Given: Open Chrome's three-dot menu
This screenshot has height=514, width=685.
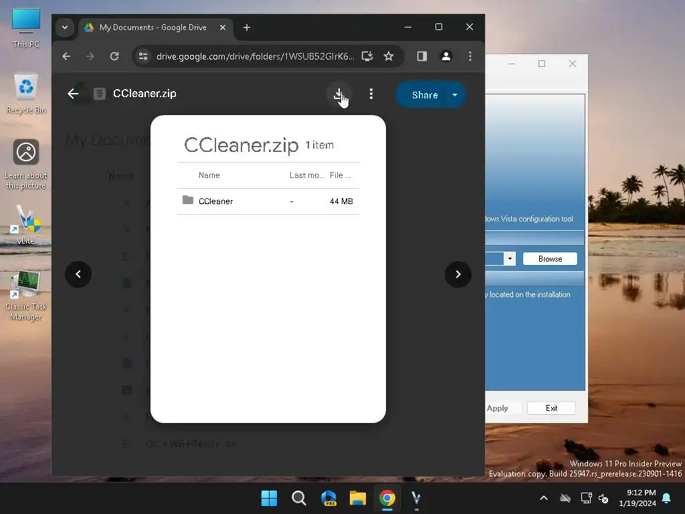Looking at the screenshot, I should (x=470, y=56).
